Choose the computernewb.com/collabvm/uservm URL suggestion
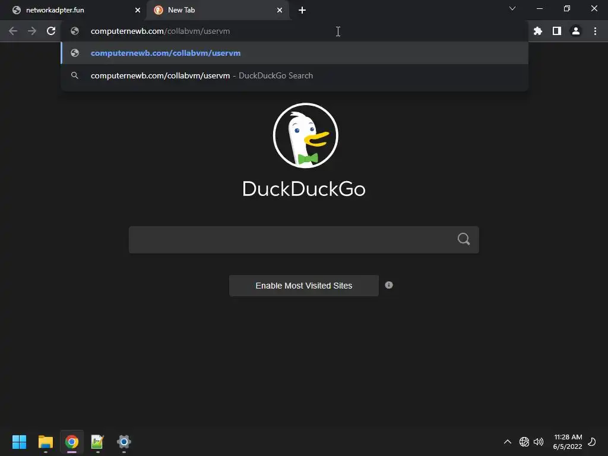 click(x=294, y=53)
